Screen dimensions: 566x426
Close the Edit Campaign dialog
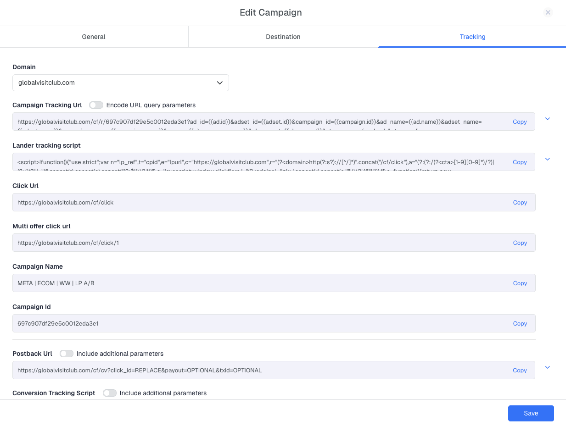coord(548,12)
